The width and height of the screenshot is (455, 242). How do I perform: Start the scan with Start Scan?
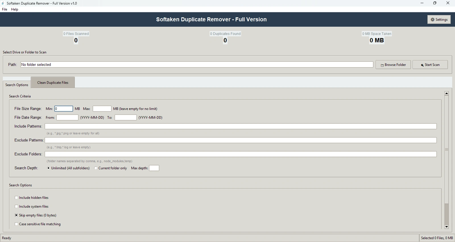tap(430, 65)
